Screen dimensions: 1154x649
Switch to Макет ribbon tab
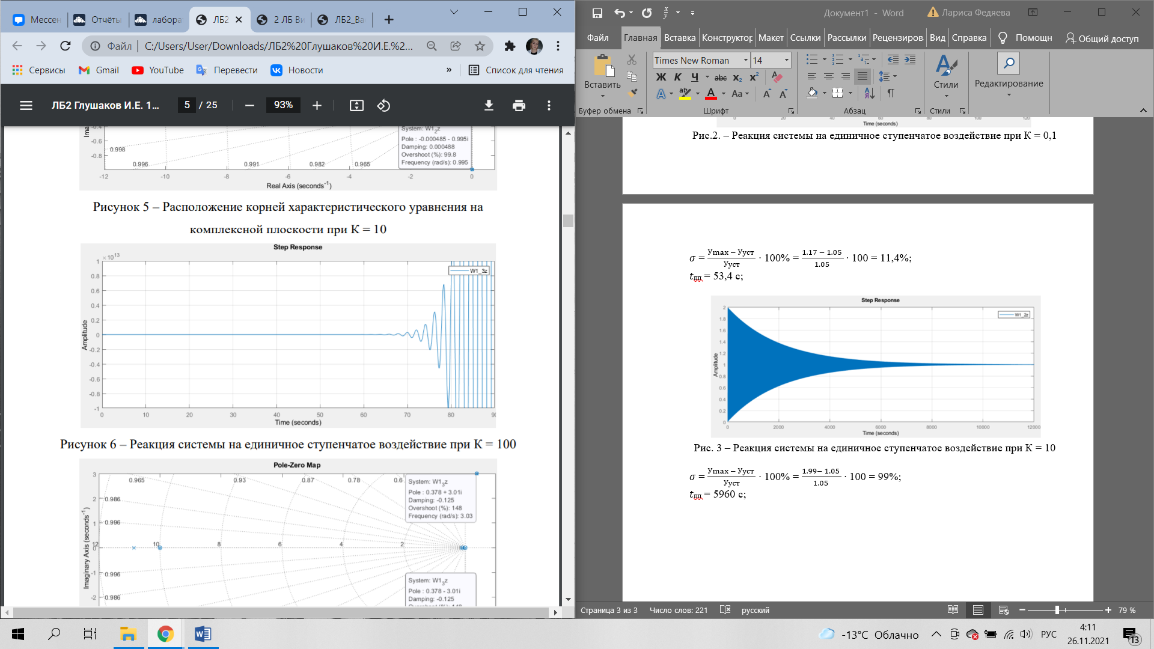pyautogui.click(x=771, y=38)
